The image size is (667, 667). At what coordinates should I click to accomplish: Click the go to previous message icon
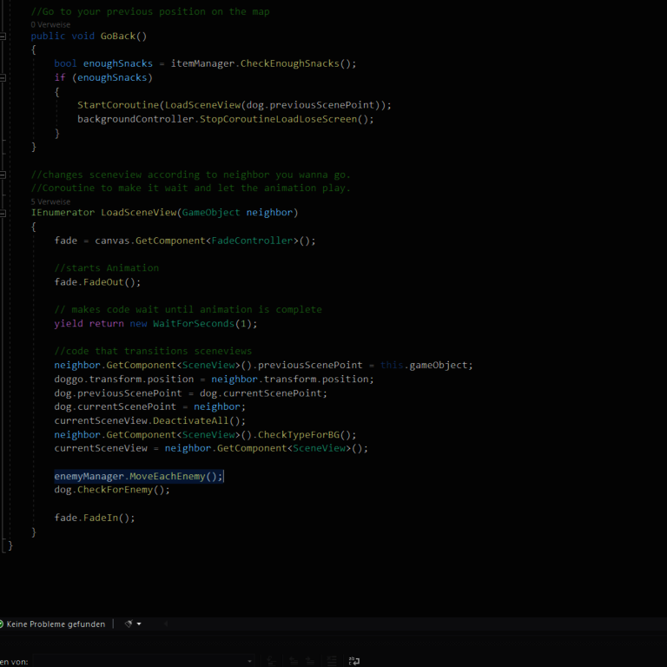point(294,661)
